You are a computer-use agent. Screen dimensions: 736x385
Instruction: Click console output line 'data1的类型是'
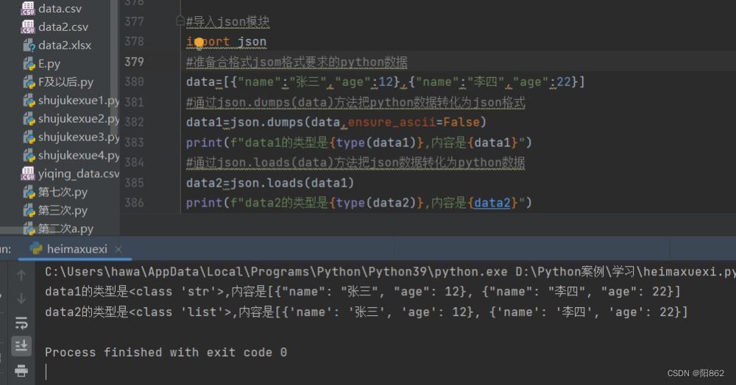(x=362, y=292)
